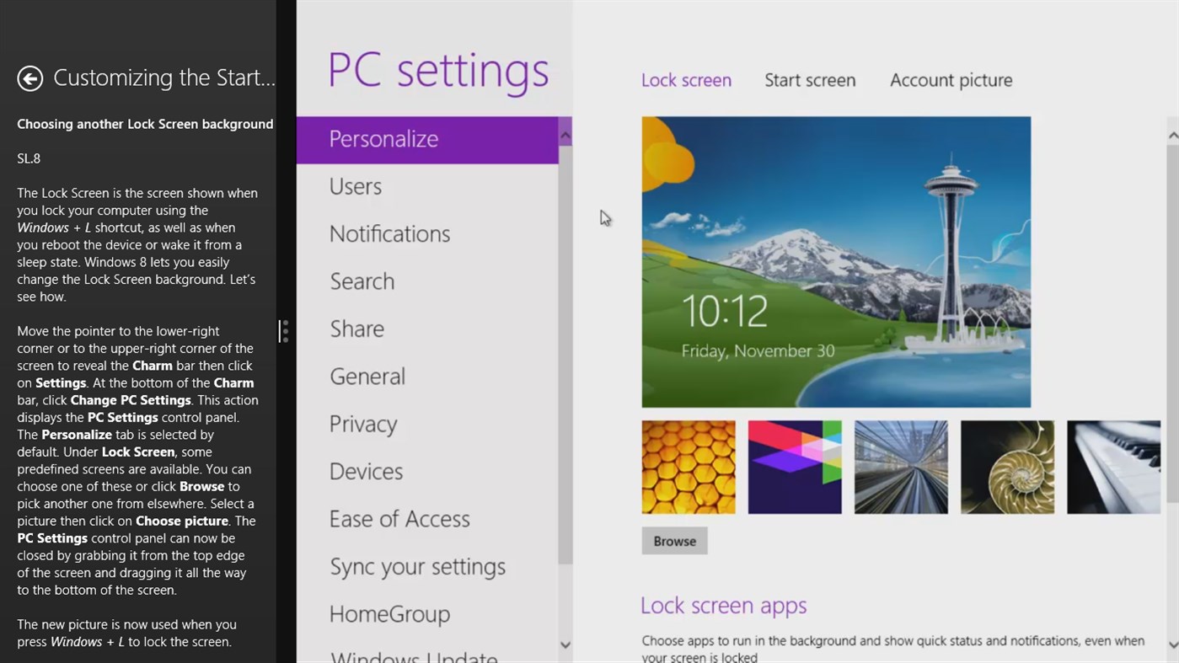Click the right pane scroll-down arrow

click(x=1172, y=645)
